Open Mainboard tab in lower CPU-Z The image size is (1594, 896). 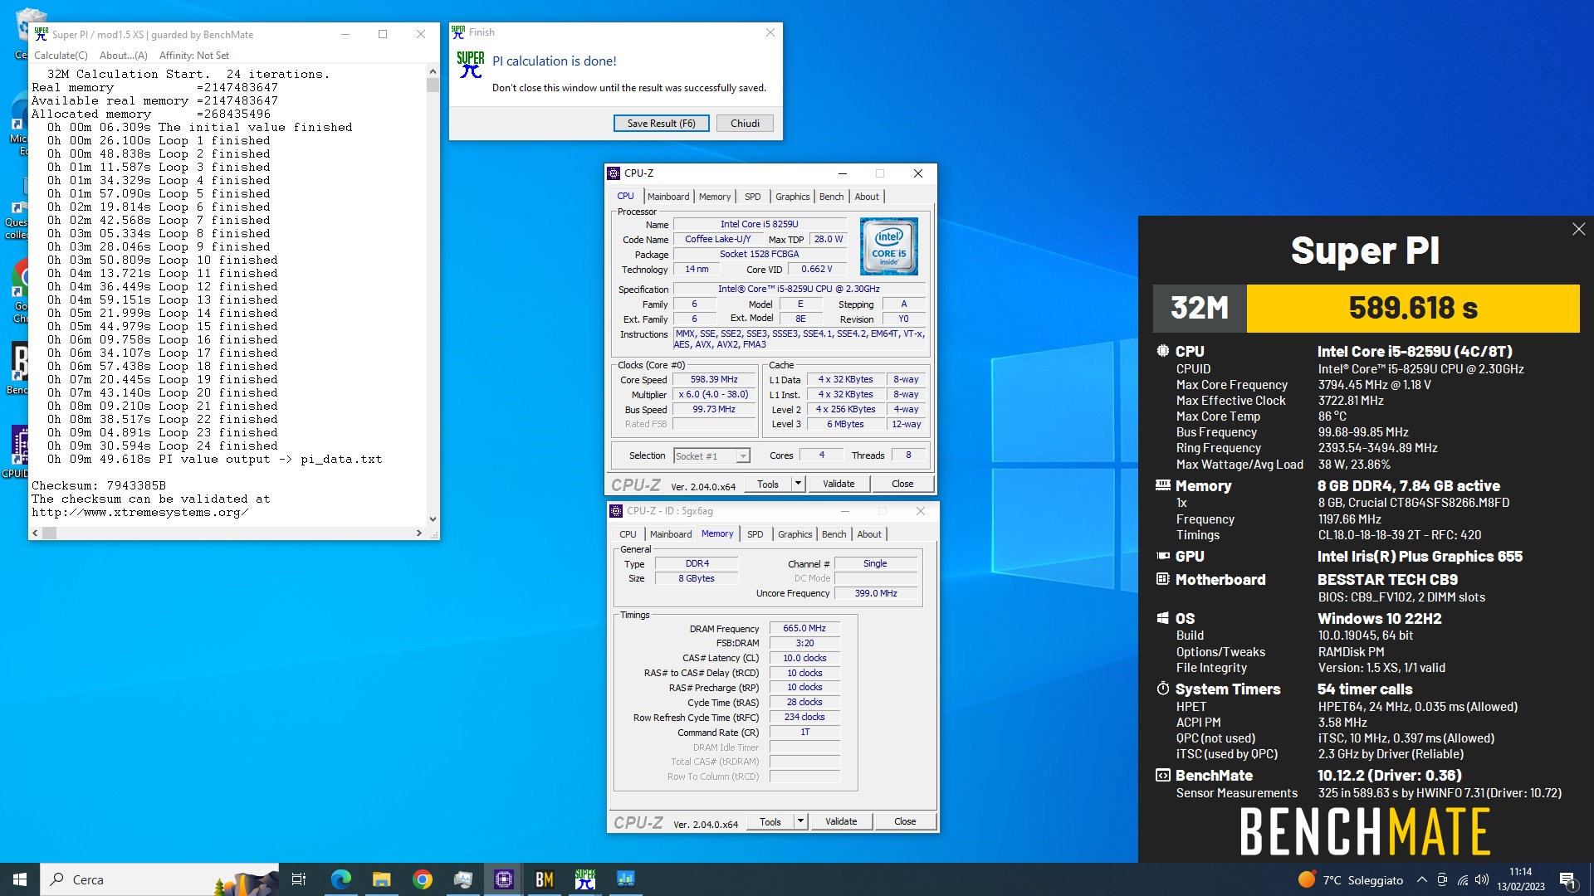[x=671, y=534]
